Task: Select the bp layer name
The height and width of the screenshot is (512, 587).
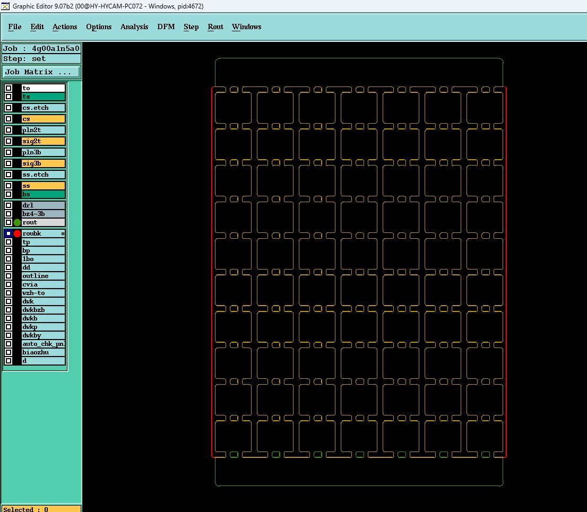Action: [x=44, y=251]
